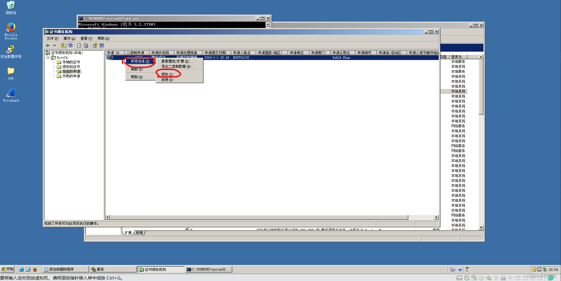Click the cmd window scrollbar up arrow
The image size is (561, 281).
click(x=268, y=24)
